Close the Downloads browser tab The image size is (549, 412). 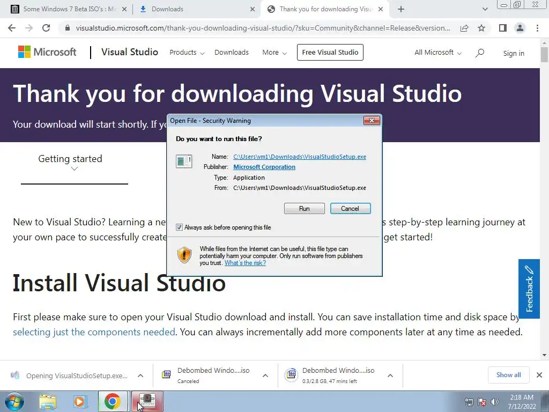click(x=253, y=10)
